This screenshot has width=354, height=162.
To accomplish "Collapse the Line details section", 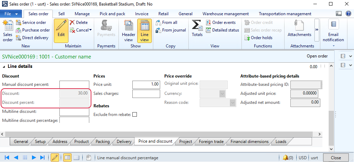I will click(4, 66).
